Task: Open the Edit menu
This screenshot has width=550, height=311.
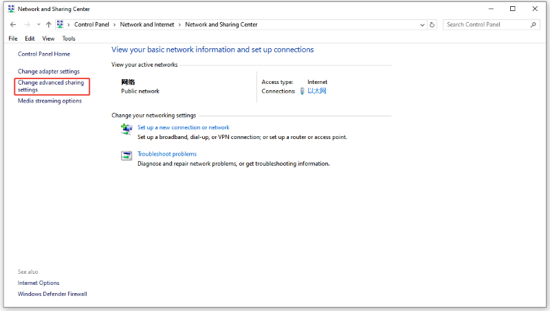Action: click(x=30, y=39)
